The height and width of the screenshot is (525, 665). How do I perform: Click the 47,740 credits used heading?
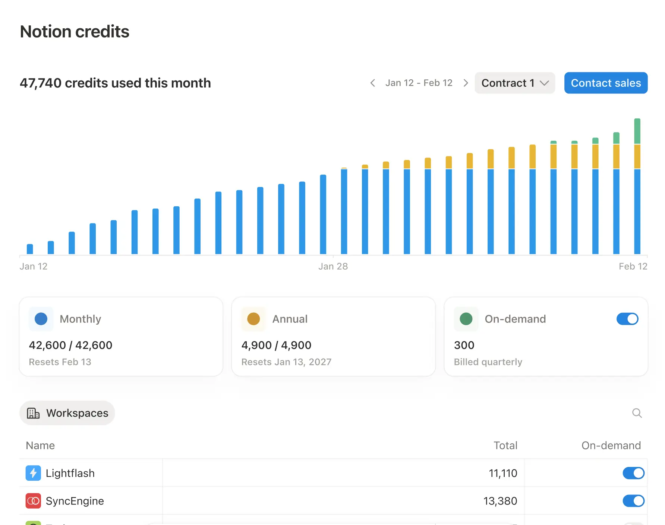click(115, 83)
